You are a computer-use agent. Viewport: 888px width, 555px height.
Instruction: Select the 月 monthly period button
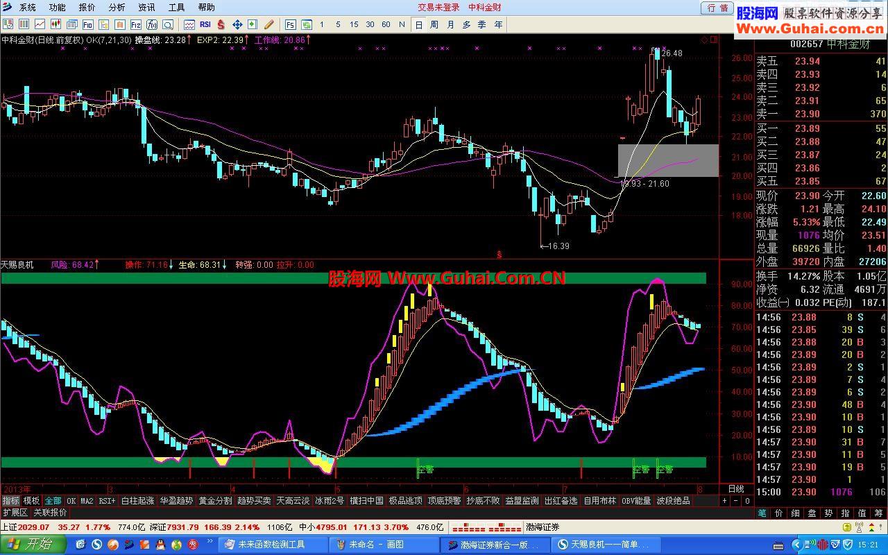click(x=450, y=24)
